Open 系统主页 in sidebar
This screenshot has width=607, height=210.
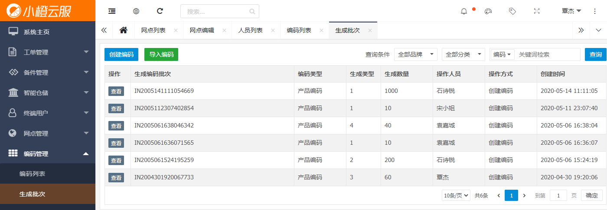click(48, 32)
